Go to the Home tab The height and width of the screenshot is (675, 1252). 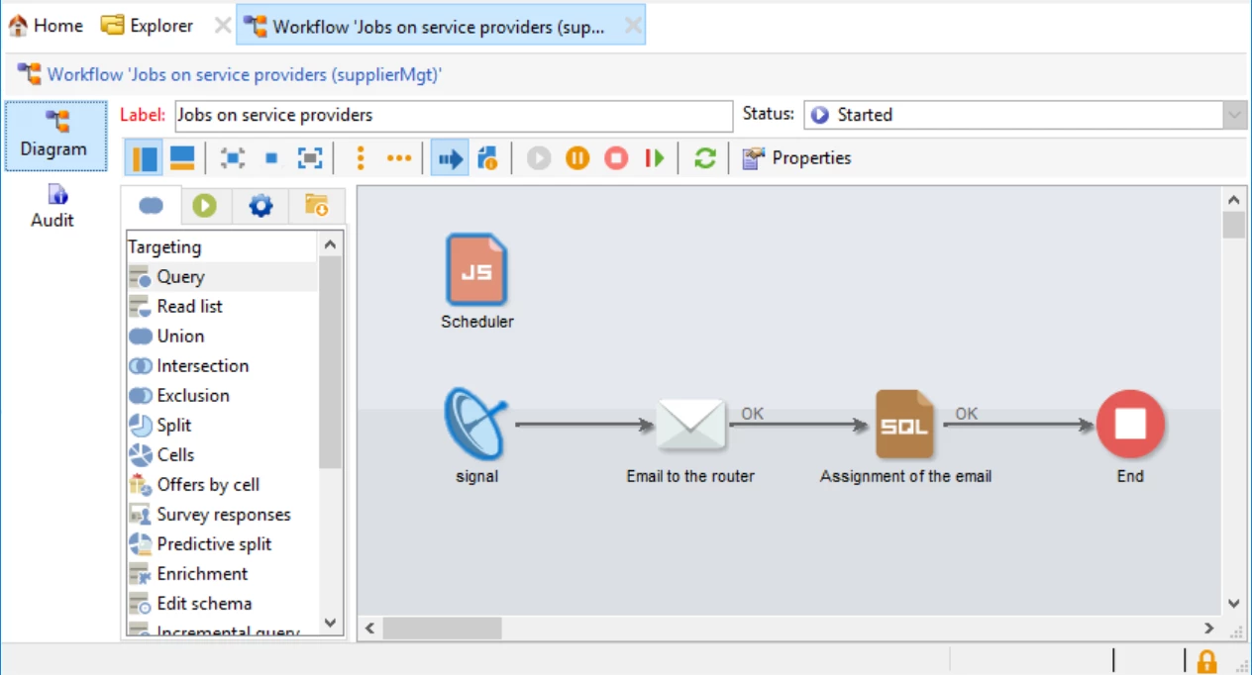46,26
